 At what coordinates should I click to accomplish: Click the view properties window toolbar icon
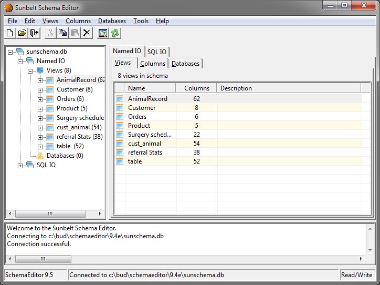[103, 33]
